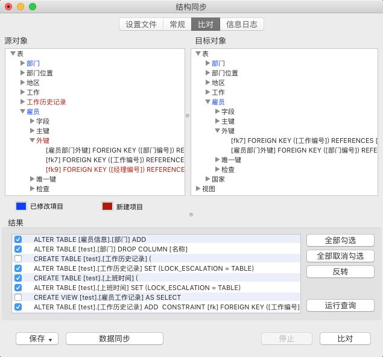
Task: Expand 部门位置 in source objects tree
Action: [x=23, y=73]
